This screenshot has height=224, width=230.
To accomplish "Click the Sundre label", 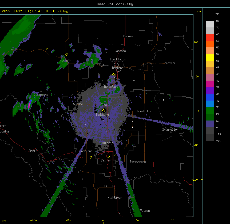I will [78, 104].
